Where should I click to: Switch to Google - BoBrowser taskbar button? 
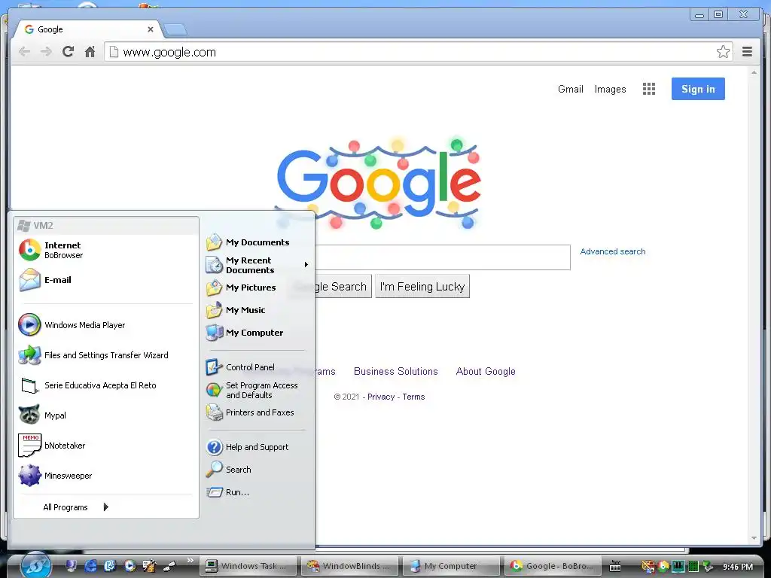coord(552,566)
